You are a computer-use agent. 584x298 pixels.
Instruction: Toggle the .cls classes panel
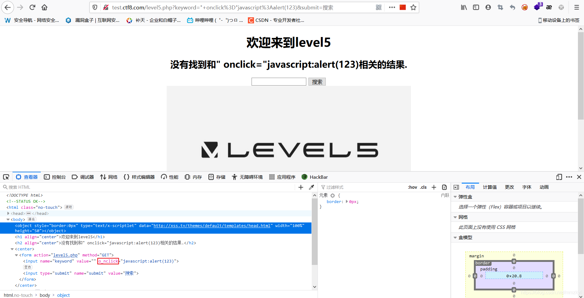(423, 187)
